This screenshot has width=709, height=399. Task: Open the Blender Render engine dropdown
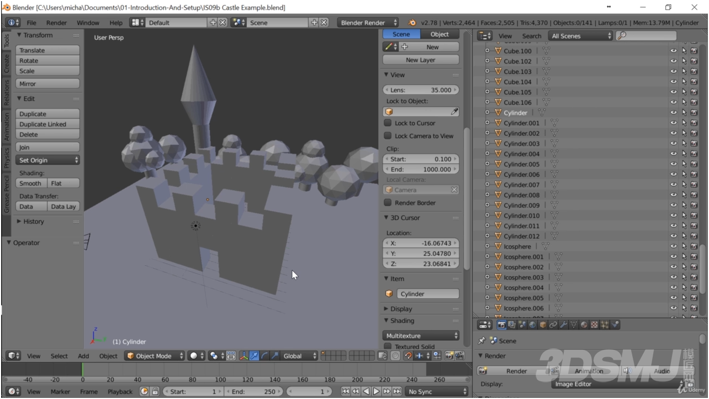(368, 23)
